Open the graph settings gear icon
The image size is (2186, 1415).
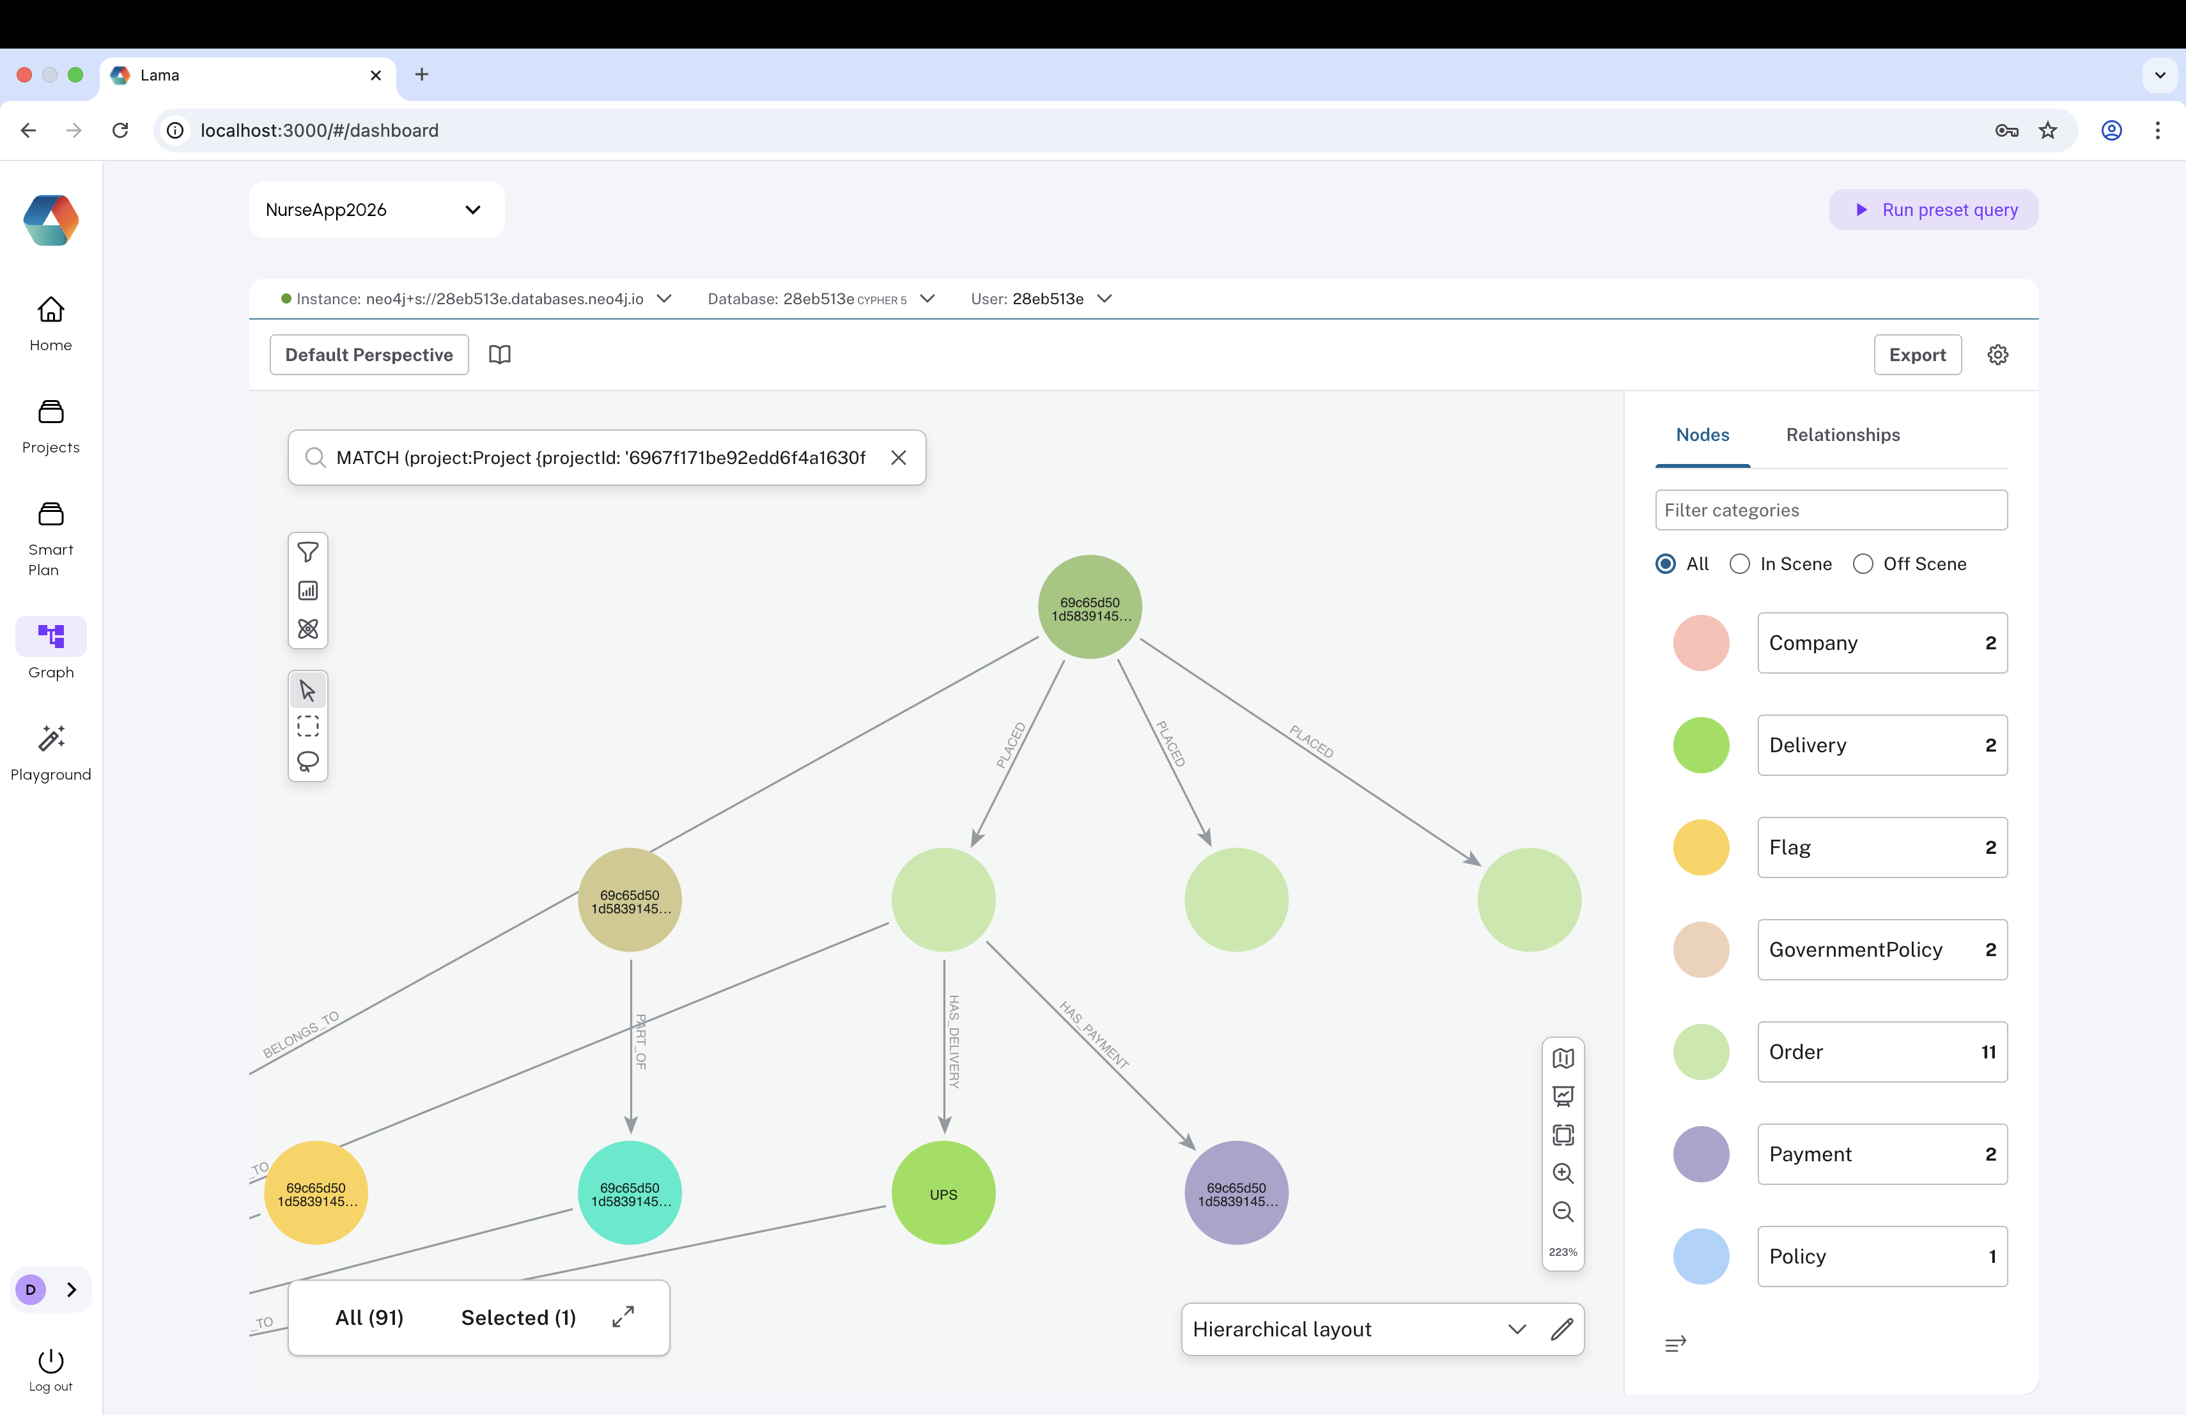tap(1997, 355)
